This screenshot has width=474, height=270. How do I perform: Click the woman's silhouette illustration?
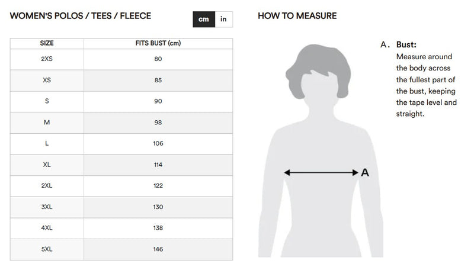coord(321,151)
